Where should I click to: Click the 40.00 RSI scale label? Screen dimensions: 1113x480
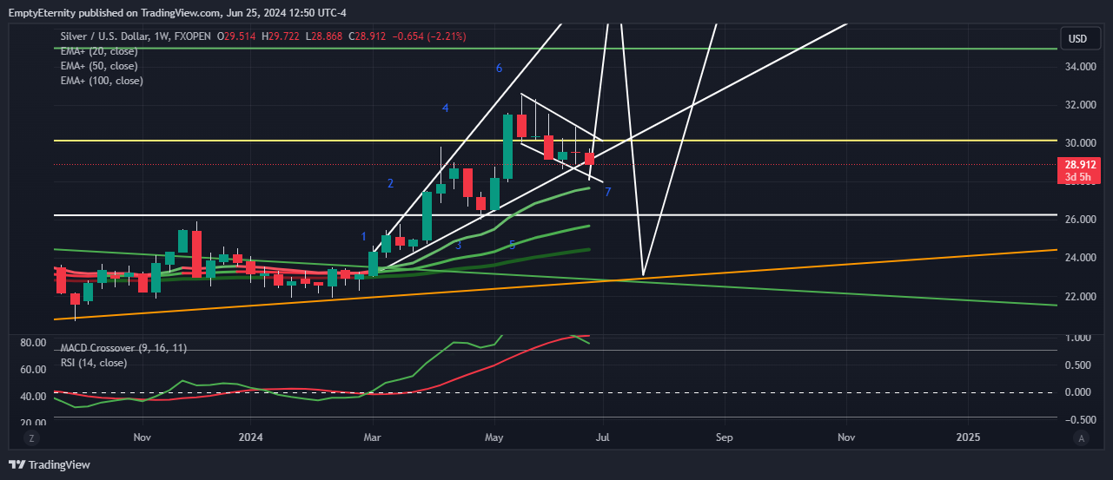click(34, 397)
